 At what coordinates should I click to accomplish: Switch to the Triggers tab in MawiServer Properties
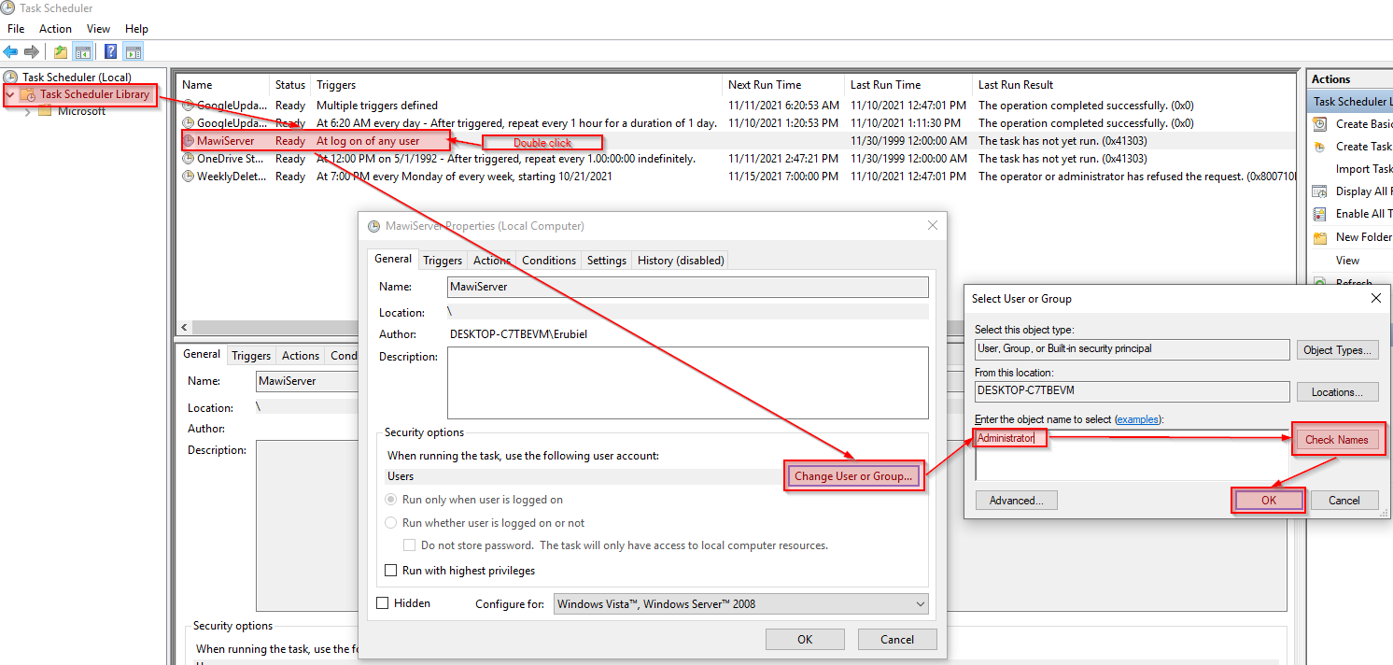[x=442, y=261]
